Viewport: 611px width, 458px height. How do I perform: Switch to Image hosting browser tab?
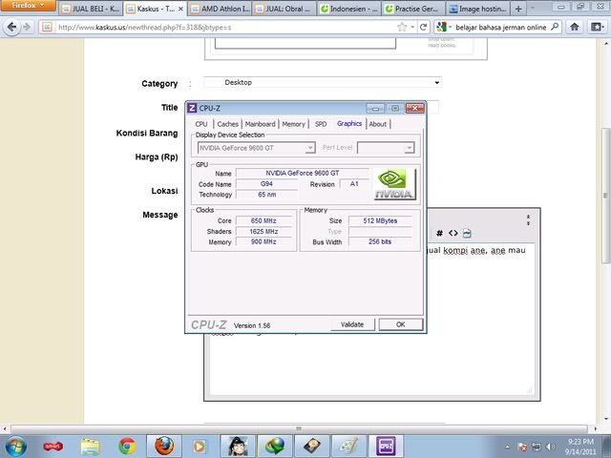pyautogui.click(x=478, y=9)
